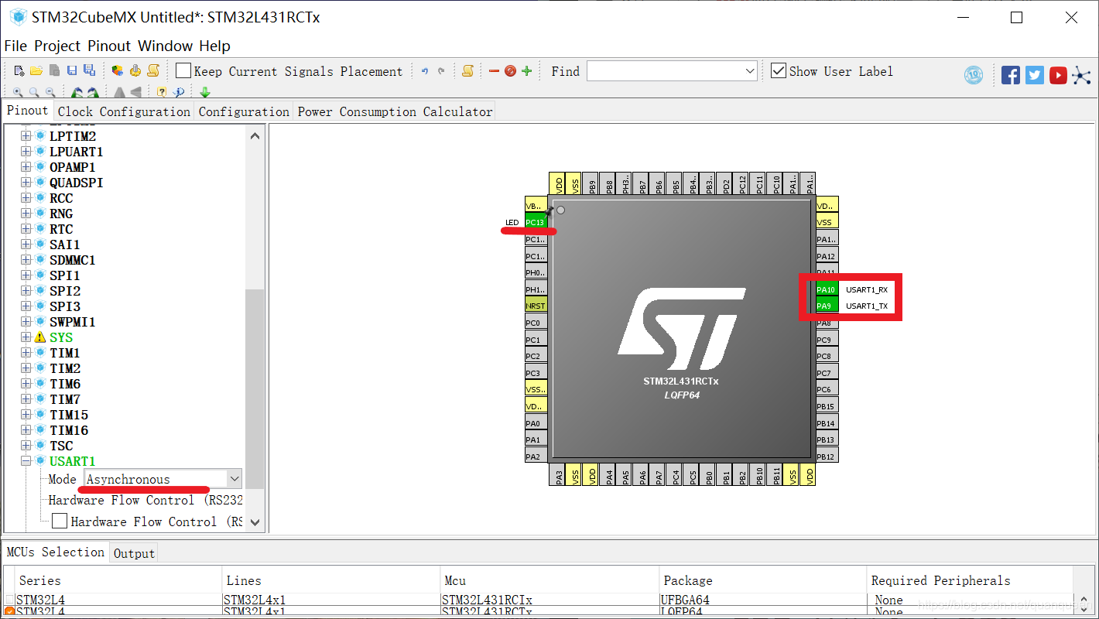Screen dimensions: 1099x619
Task: Open the Project menu
Action: pos(57,46)
